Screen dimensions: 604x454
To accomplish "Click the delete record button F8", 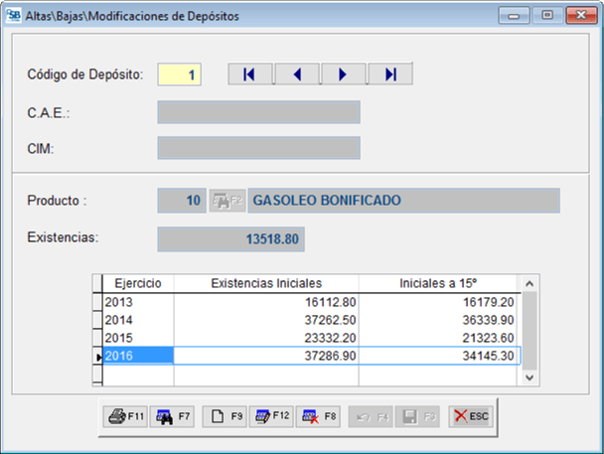I will click(319, 416).
